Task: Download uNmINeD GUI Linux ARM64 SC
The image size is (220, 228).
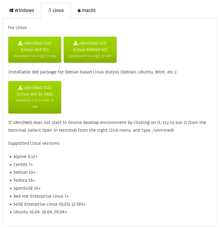Action: point(90,50)
